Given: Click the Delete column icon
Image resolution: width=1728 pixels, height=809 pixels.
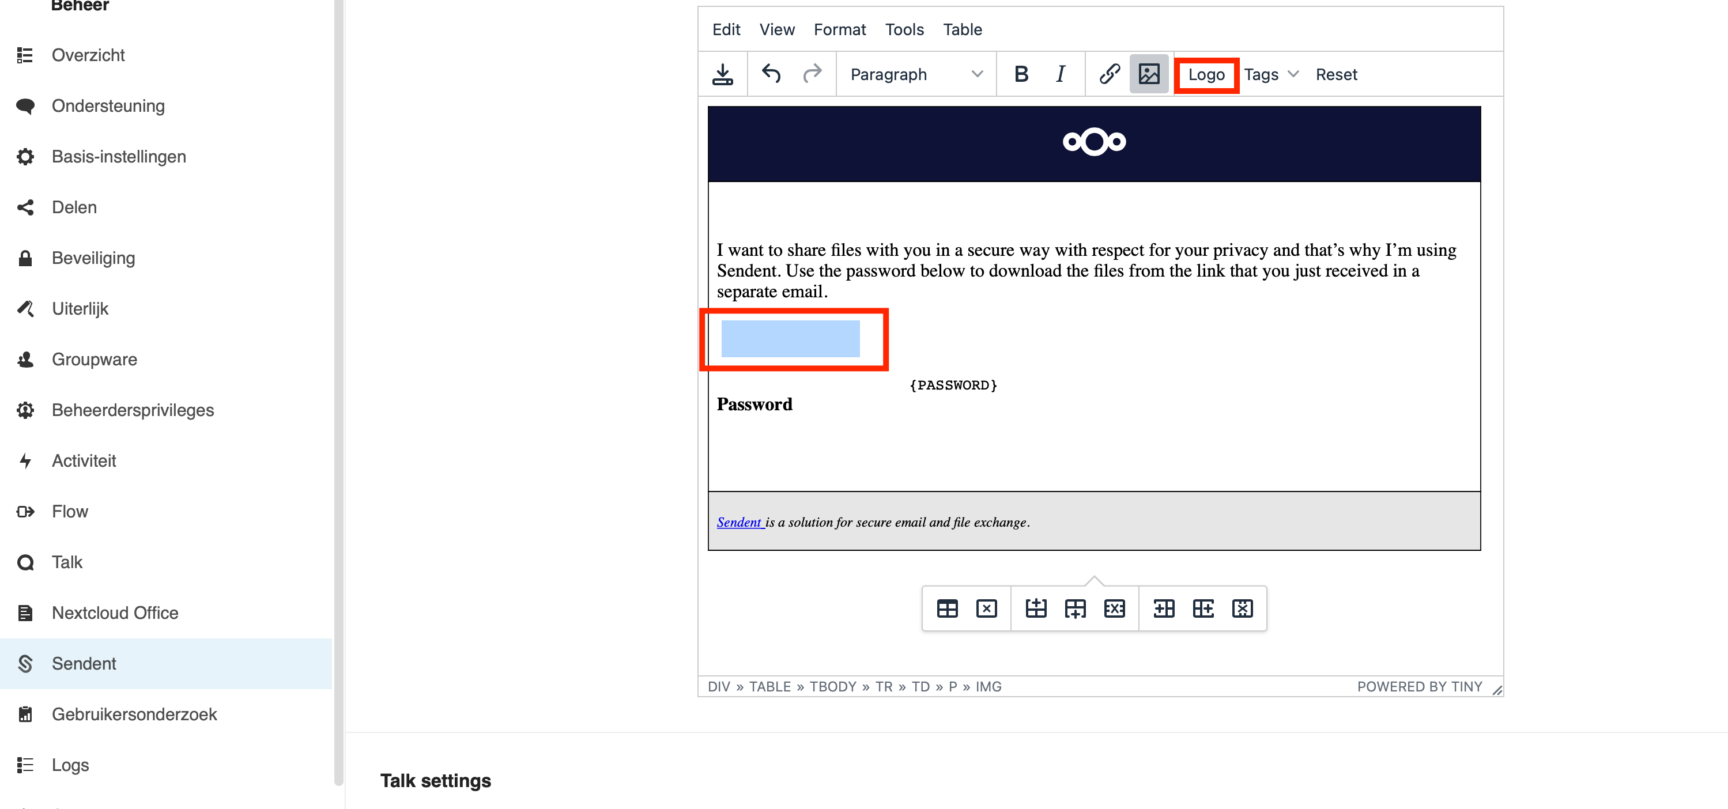Looking at the screenshot, I should point(1242,608).
